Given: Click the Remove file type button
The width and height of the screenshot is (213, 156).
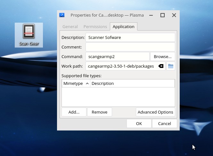Looking at the screenshot, I should coord(99,112).
